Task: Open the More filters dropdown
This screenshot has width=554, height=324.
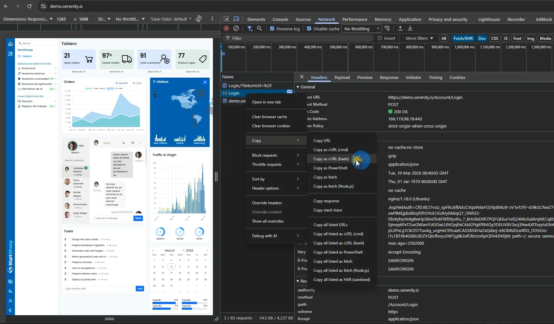Action: (419, 38)
